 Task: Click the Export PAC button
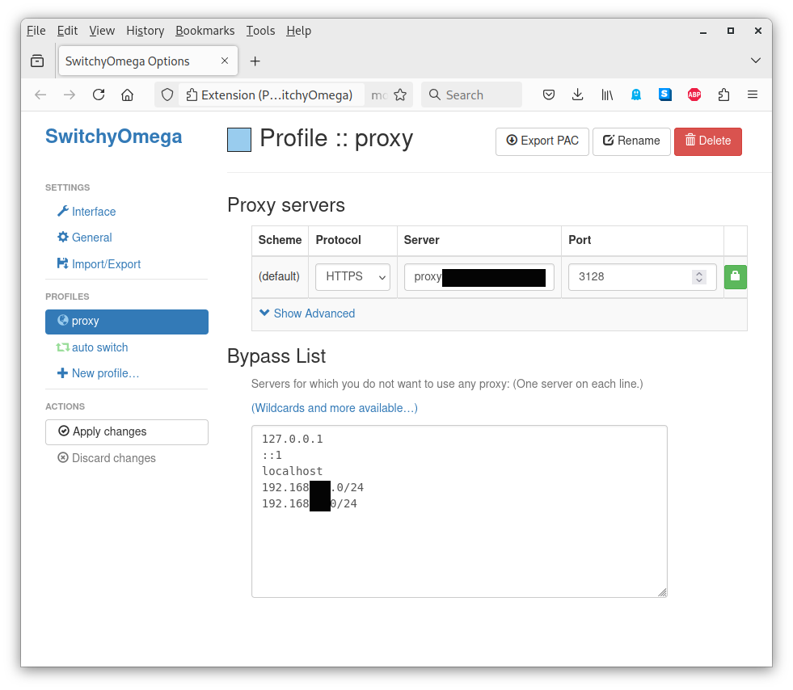pos(542,141)
